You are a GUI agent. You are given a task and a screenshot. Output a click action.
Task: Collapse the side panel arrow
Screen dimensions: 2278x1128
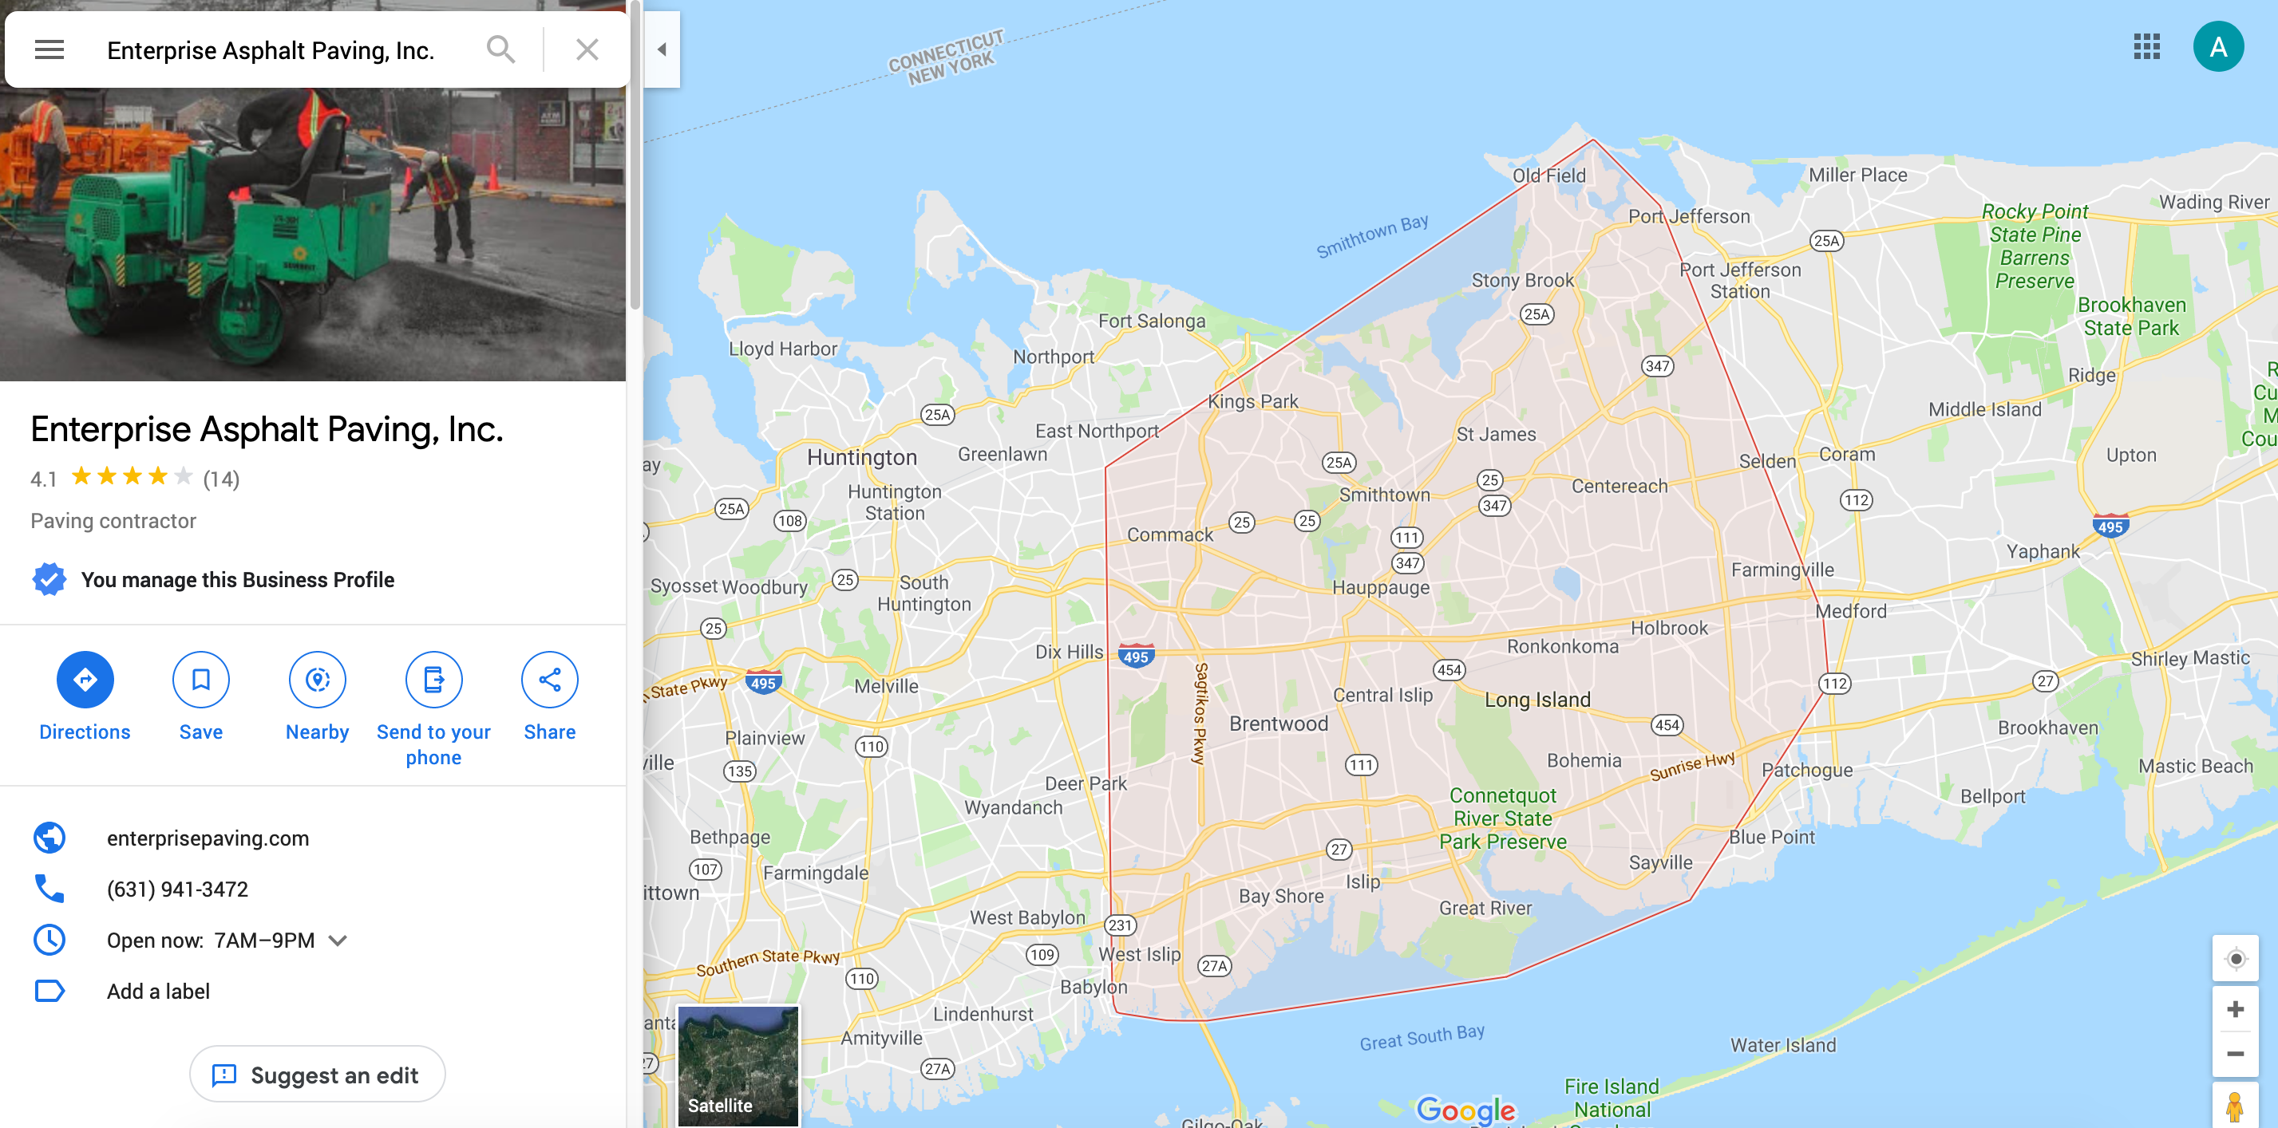(662, 49)
